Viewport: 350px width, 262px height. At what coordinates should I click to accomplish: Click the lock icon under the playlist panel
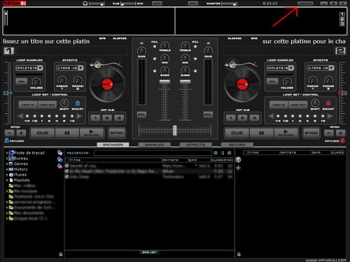(239, 254)
